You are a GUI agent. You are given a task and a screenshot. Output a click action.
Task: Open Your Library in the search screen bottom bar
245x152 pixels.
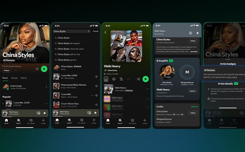point(82,121)
